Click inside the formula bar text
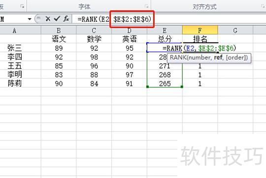Viewport: 266px width, 178px height. (x=114, y=19)
